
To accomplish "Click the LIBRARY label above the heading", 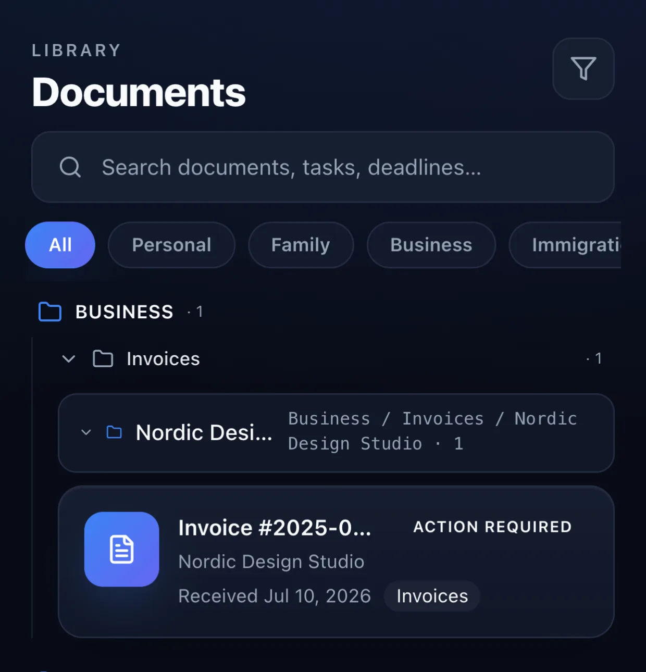I will (77, 51).
